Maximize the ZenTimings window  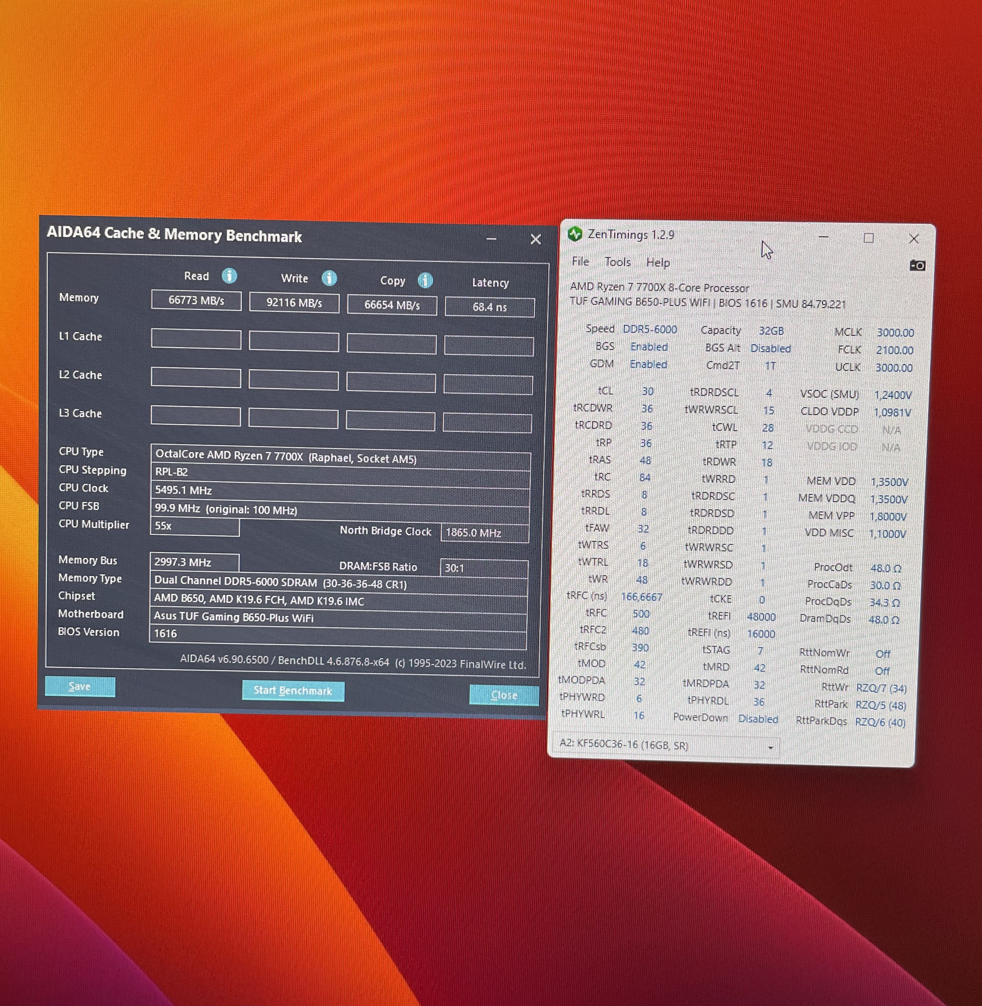pyautogui.click(x=869, y=238)
